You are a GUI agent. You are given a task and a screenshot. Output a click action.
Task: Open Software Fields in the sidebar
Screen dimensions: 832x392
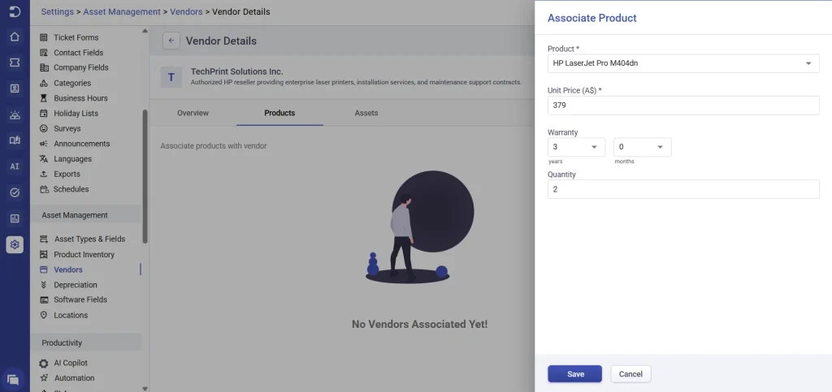(80, 299)
